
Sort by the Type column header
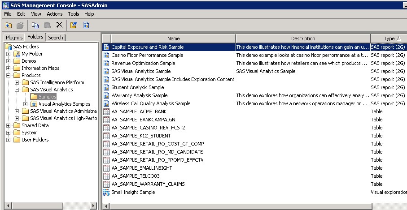point(389,39)
